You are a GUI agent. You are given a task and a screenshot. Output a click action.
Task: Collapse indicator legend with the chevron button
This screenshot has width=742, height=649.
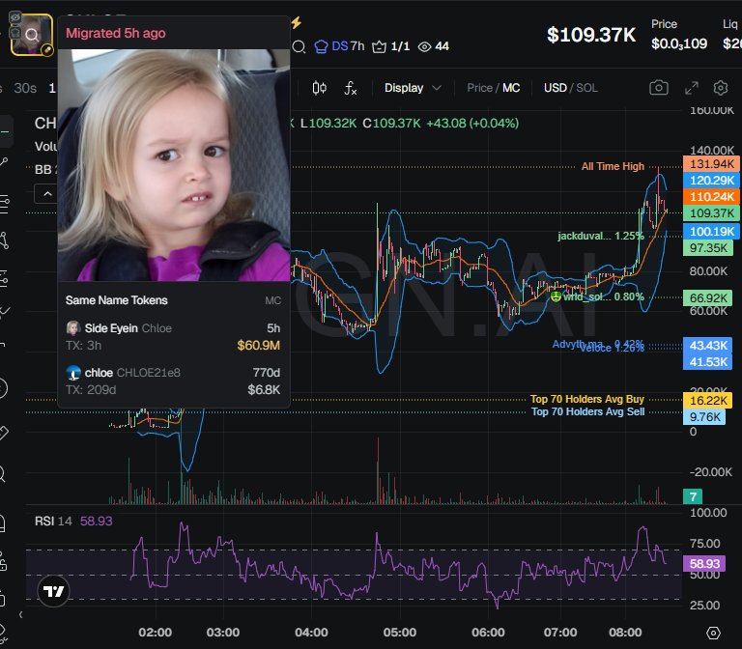[46, 194]
